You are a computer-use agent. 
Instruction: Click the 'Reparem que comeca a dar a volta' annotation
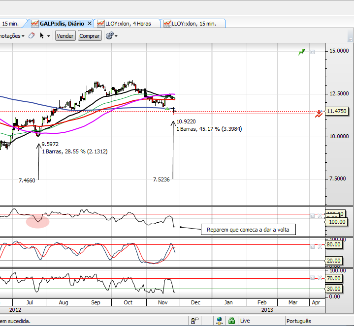pos(248,230)
